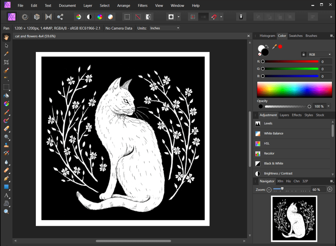336x246 pixels.
Task: Add a Black & White adjustment
Action: point(273,164)
